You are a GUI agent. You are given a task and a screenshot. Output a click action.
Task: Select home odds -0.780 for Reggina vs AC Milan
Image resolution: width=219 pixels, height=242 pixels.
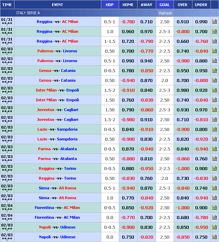[128, 22]
